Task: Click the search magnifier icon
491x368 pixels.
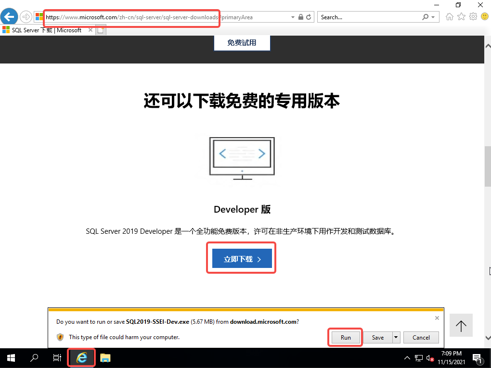Action: click(x=425, y=17)
